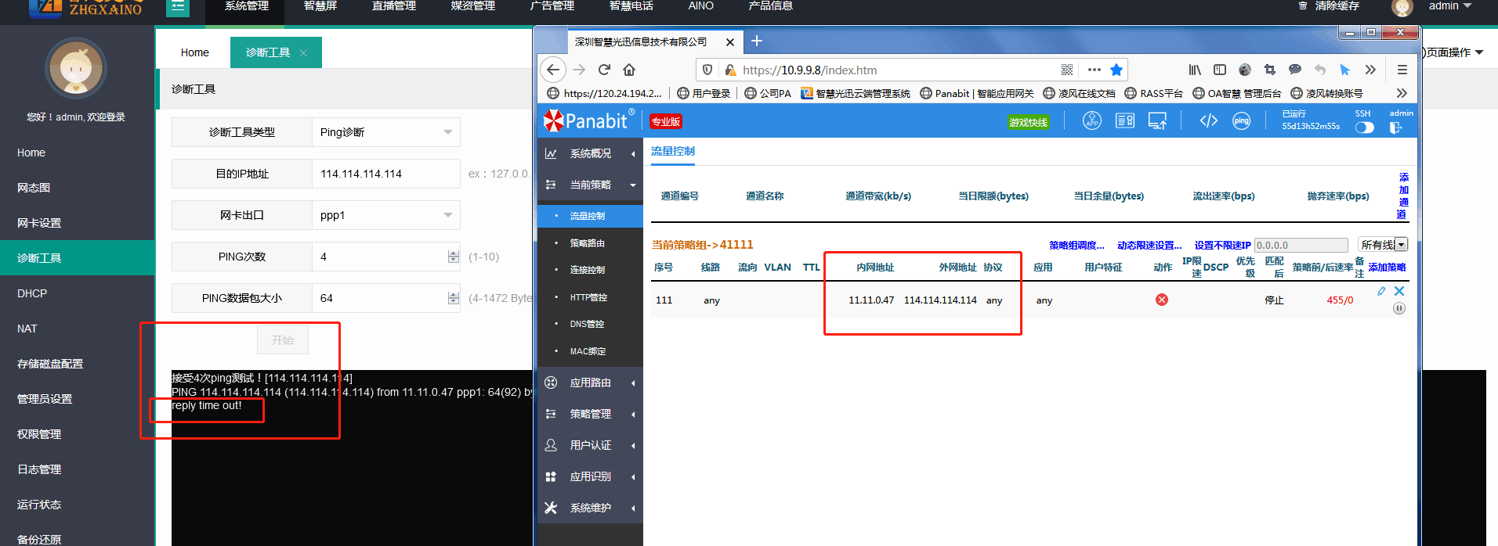Select DHCP in the left sidebar
This screenshot has height=546, width=1498.
tap(32, 293)
